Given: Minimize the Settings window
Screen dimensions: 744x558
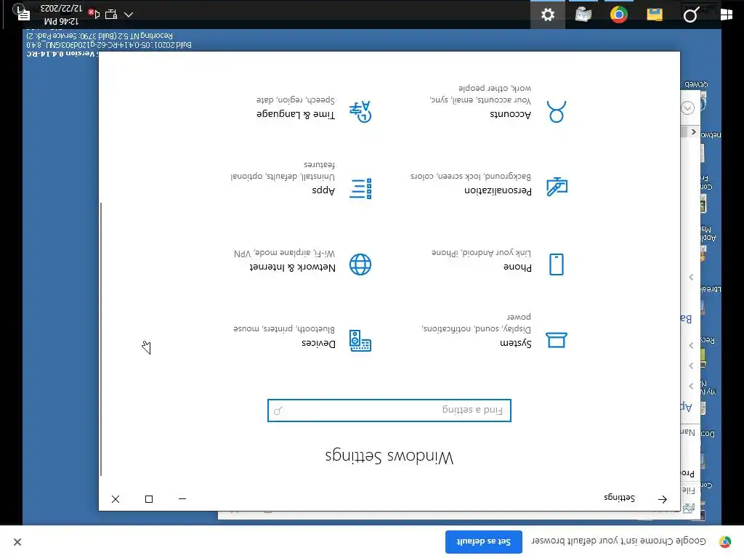Looking at the screenshot, I should (182, 499).
